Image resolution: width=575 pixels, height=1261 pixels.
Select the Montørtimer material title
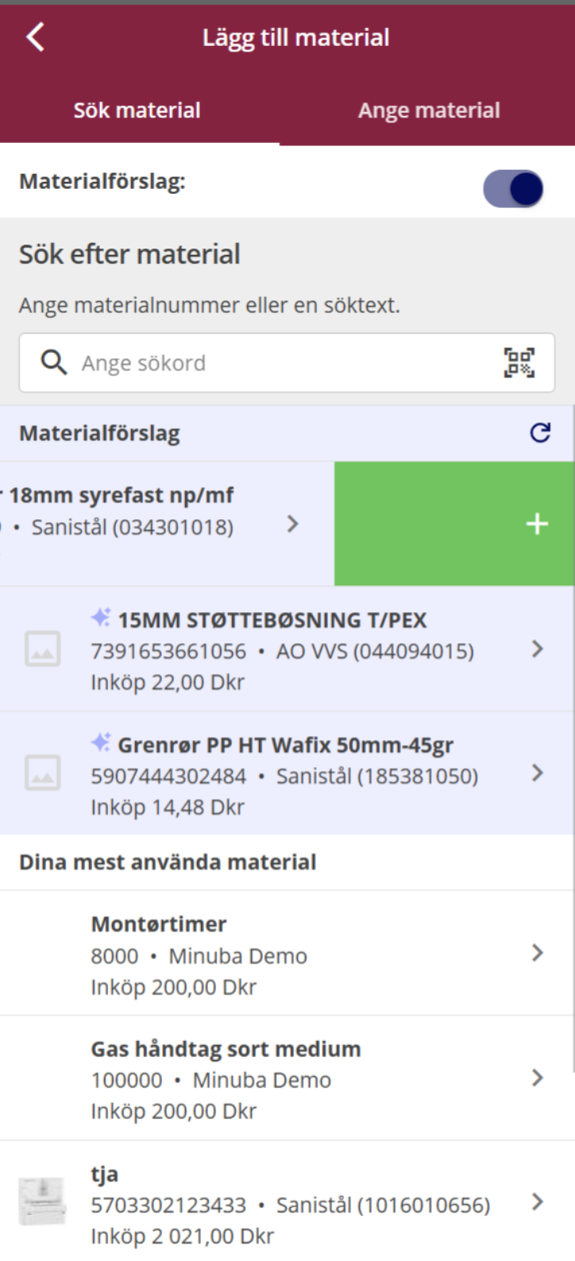coord(159,924)
